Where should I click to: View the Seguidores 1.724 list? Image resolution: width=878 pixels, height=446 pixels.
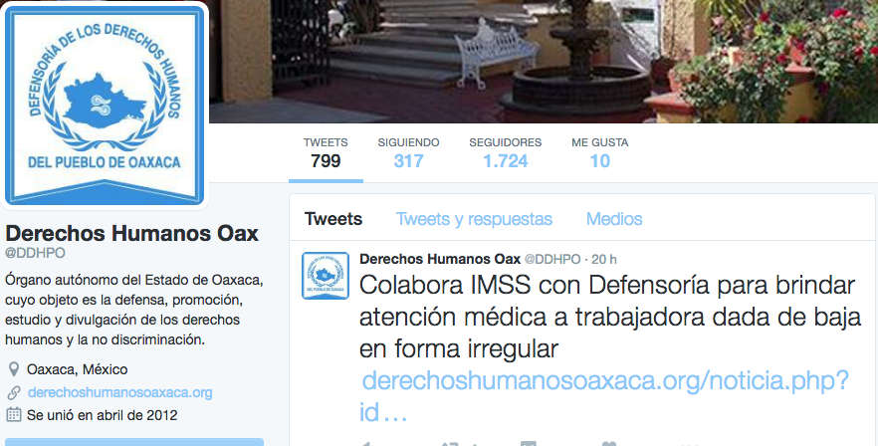[505, 153]
